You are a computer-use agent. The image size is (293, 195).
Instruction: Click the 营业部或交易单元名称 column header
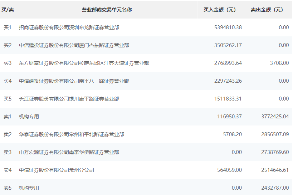(x=107, y=10)
